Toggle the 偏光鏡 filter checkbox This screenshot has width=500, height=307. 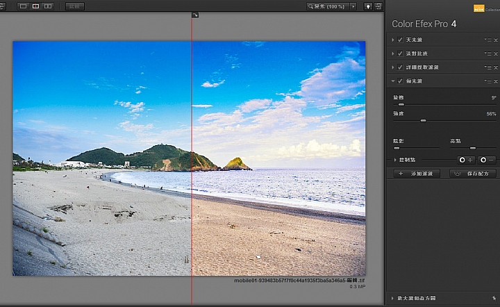point(400,81)
